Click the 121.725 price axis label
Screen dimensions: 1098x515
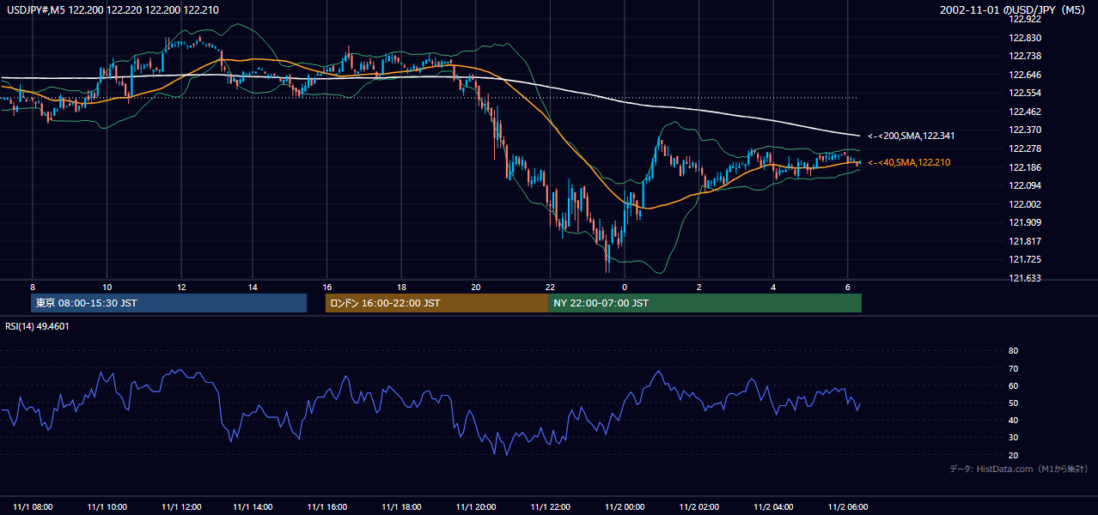1024,259
